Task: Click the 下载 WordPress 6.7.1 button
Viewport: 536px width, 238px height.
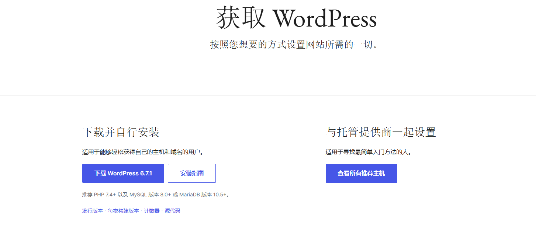Action: coord(123,173)
